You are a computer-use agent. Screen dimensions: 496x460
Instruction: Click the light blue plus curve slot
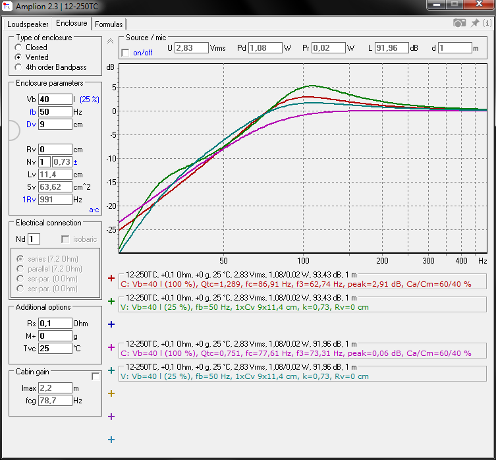coord(111,440)
